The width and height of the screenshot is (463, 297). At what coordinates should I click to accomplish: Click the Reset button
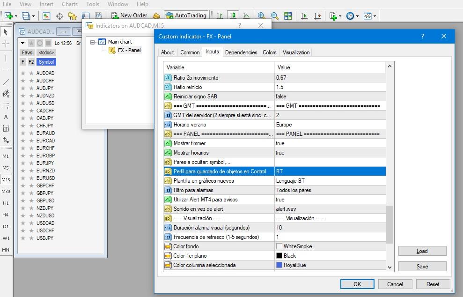pyautogui.click(x=433, y=284)
